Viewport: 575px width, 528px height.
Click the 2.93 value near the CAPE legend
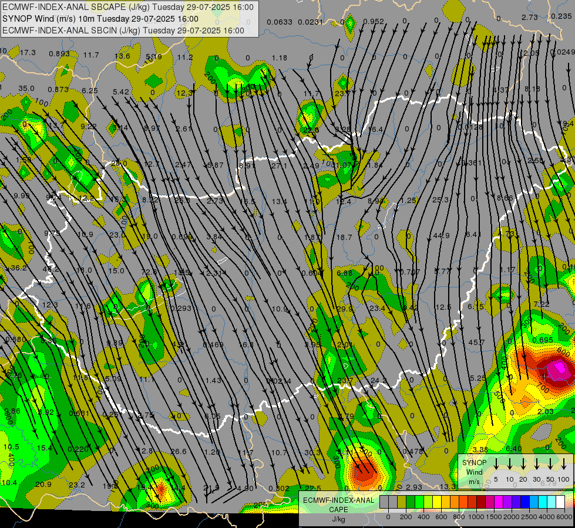point(414,488)
